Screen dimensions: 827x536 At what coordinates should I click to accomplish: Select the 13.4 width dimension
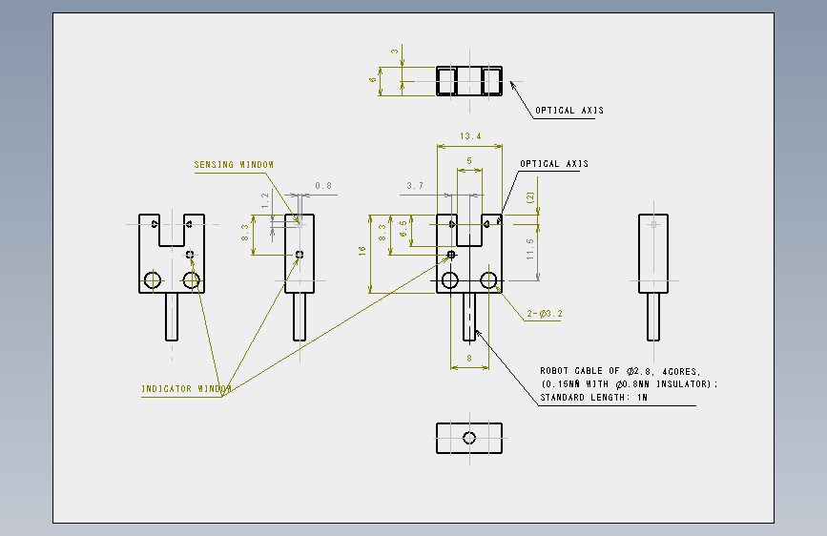point(470,136)
